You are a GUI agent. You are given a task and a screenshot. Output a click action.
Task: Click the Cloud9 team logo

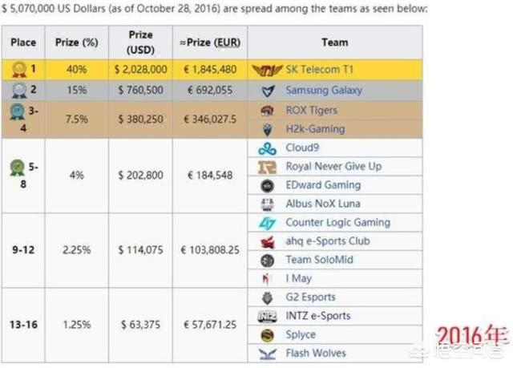point(268,148)
